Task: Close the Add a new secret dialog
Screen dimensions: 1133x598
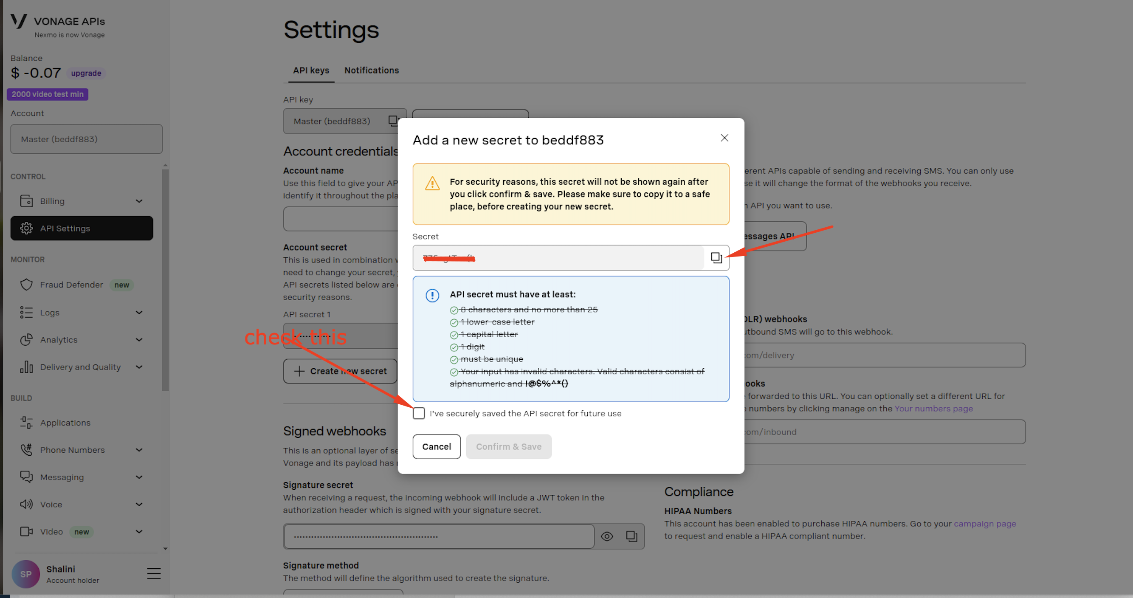Action: (724, 138)
